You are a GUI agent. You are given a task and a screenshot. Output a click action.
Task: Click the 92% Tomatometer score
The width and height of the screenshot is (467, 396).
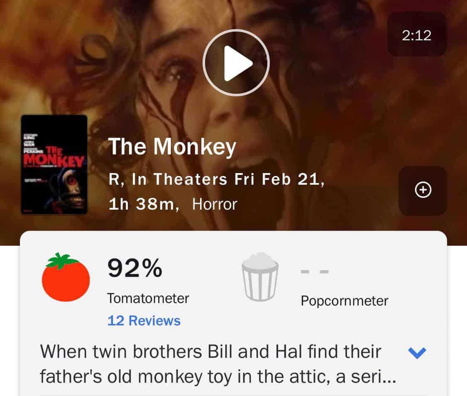(x=135, y=268)
